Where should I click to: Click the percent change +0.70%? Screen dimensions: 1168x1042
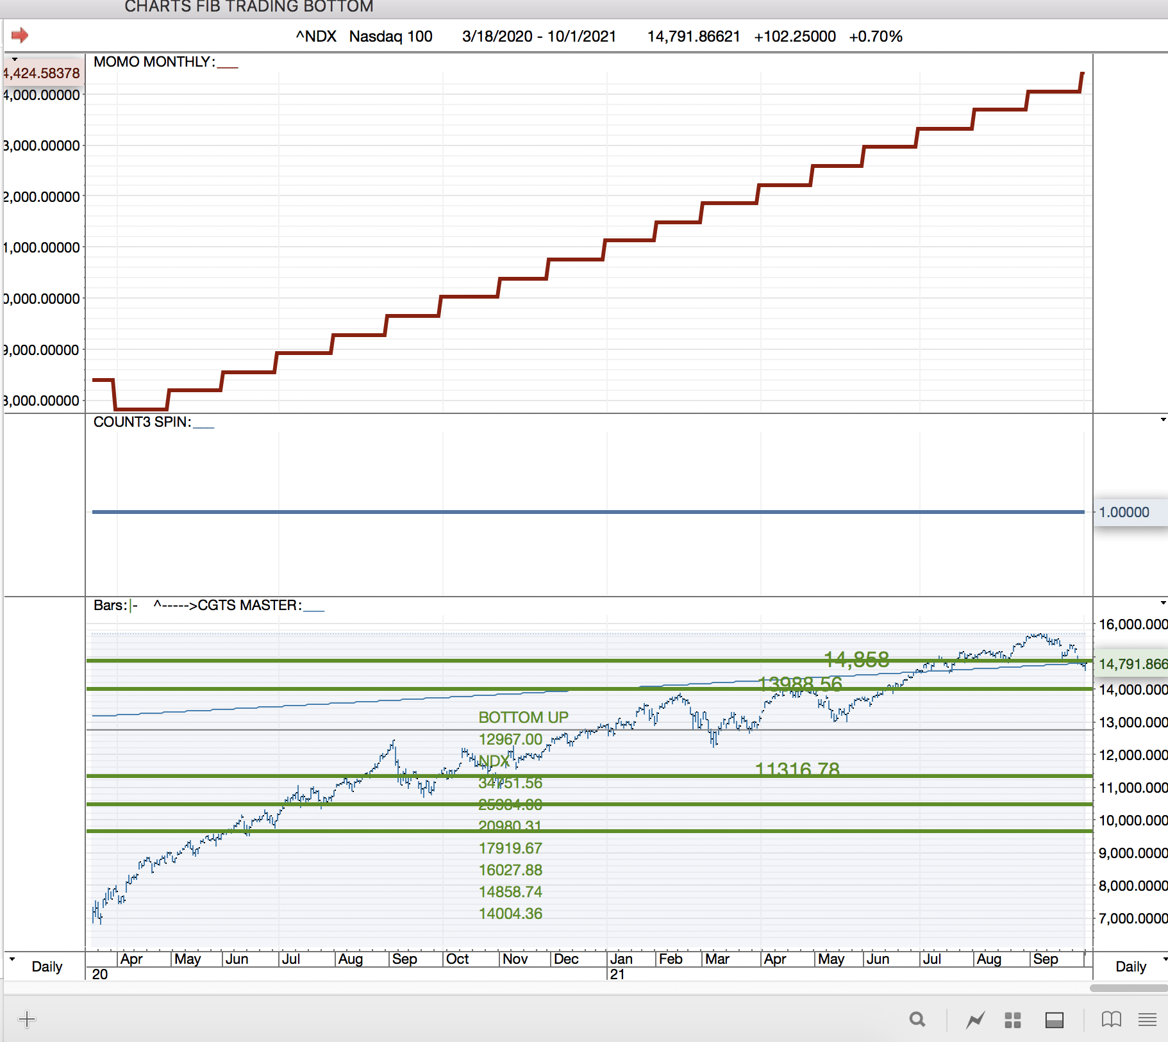coord(876,36)
